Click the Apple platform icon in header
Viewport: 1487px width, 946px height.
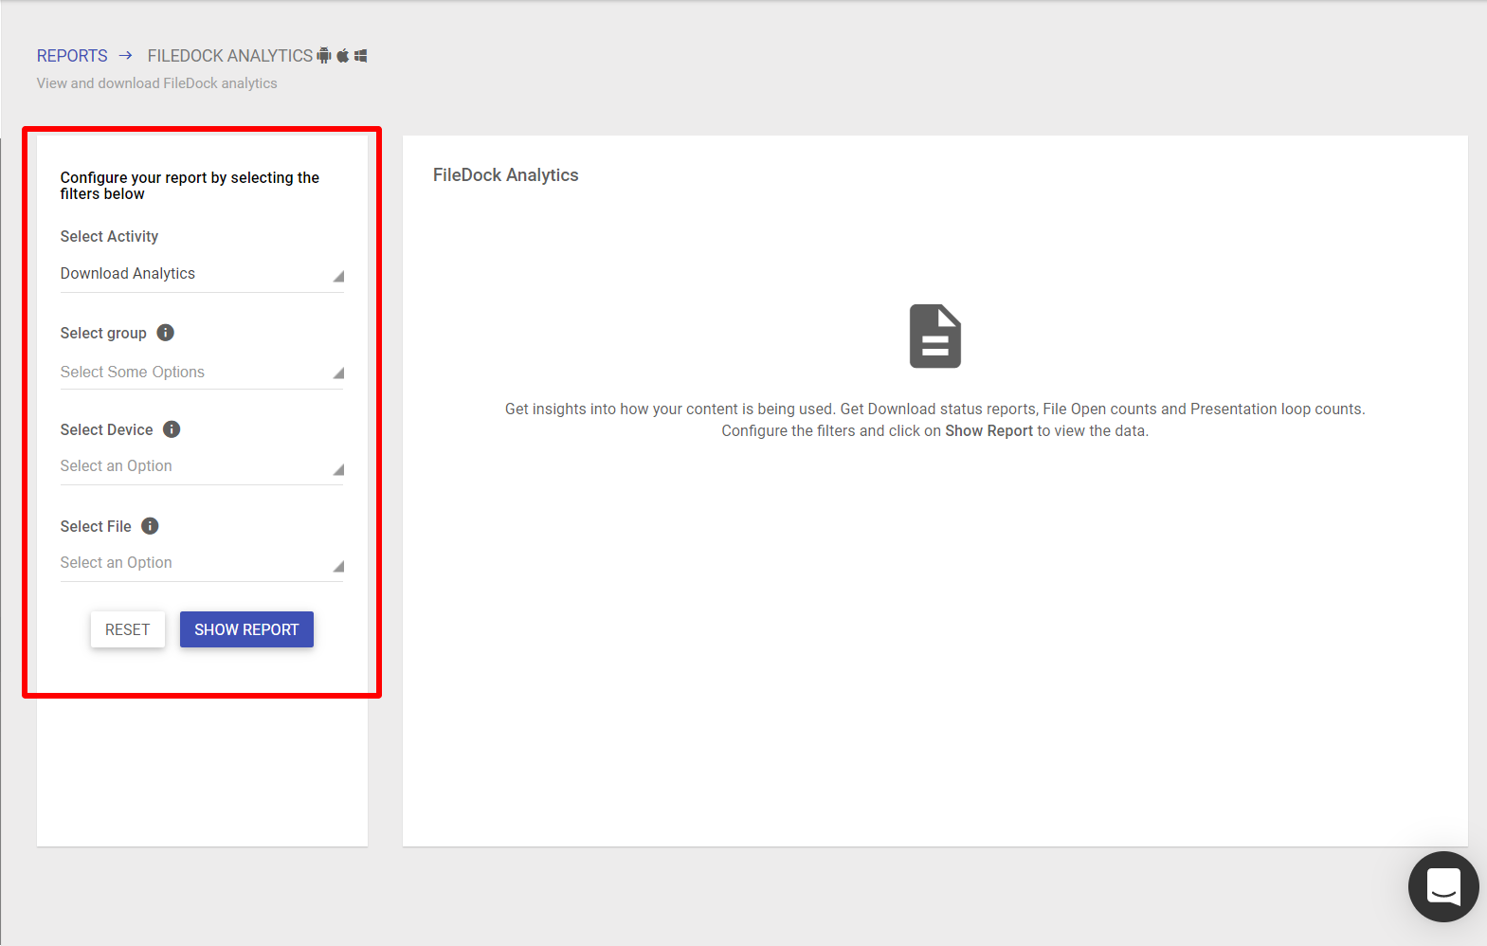pos(343,56)
